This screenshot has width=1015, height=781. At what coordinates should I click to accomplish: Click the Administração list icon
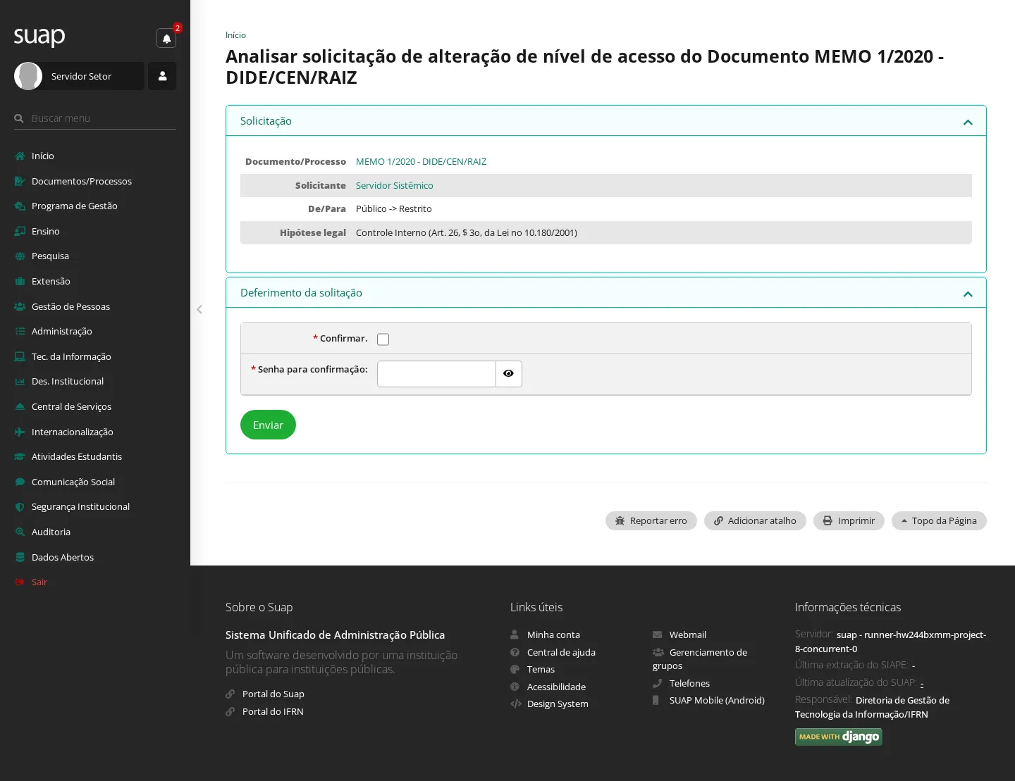pos(20,331)
